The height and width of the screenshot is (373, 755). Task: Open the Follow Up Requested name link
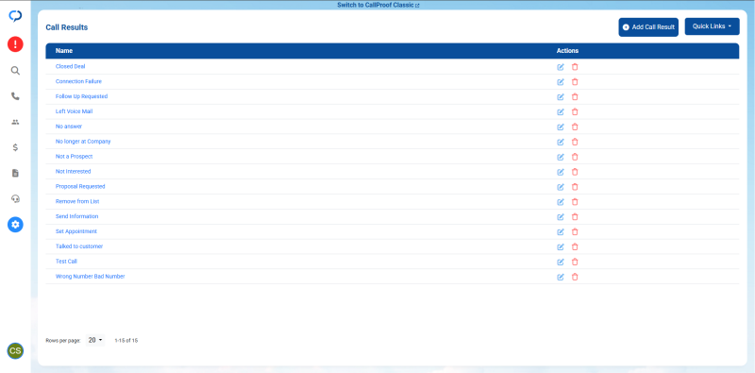[x=81, y=96]
